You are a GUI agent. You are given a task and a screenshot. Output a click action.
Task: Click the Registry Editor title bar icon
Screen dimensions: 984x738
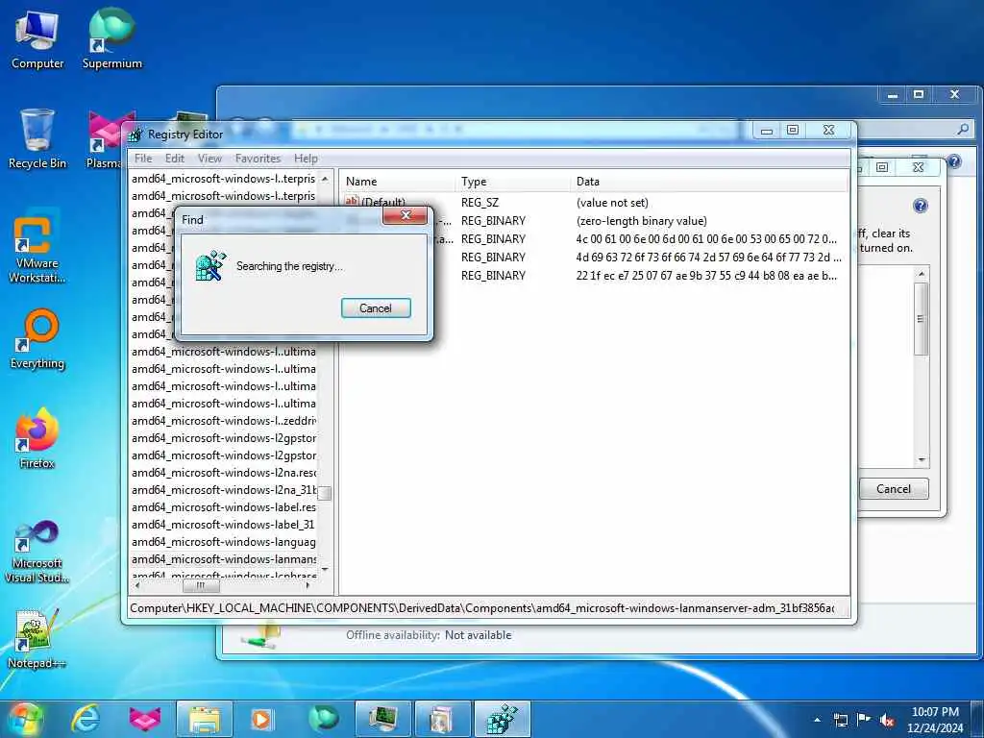click(x=135, y=134)
